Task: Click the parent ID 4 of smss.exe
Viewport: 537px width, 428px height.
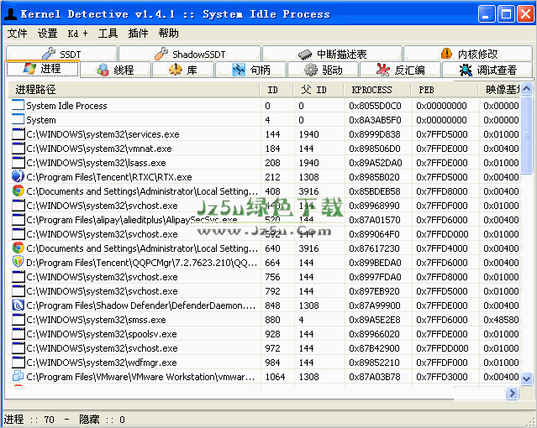Action: pyautogui.click(x=301, y=320)
